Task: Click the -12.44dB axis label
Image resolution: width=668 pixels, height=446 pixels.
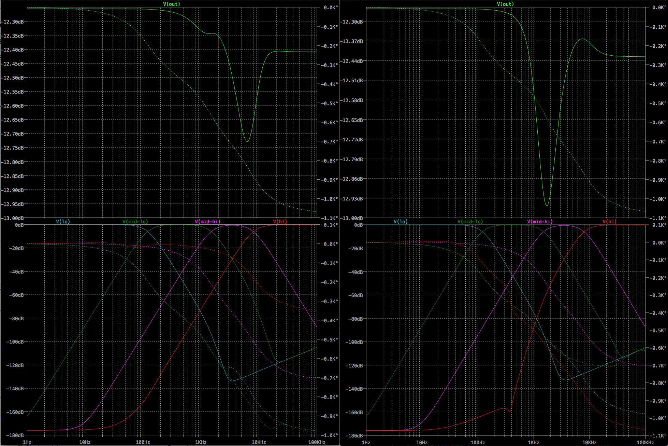Action: point(351,61)
